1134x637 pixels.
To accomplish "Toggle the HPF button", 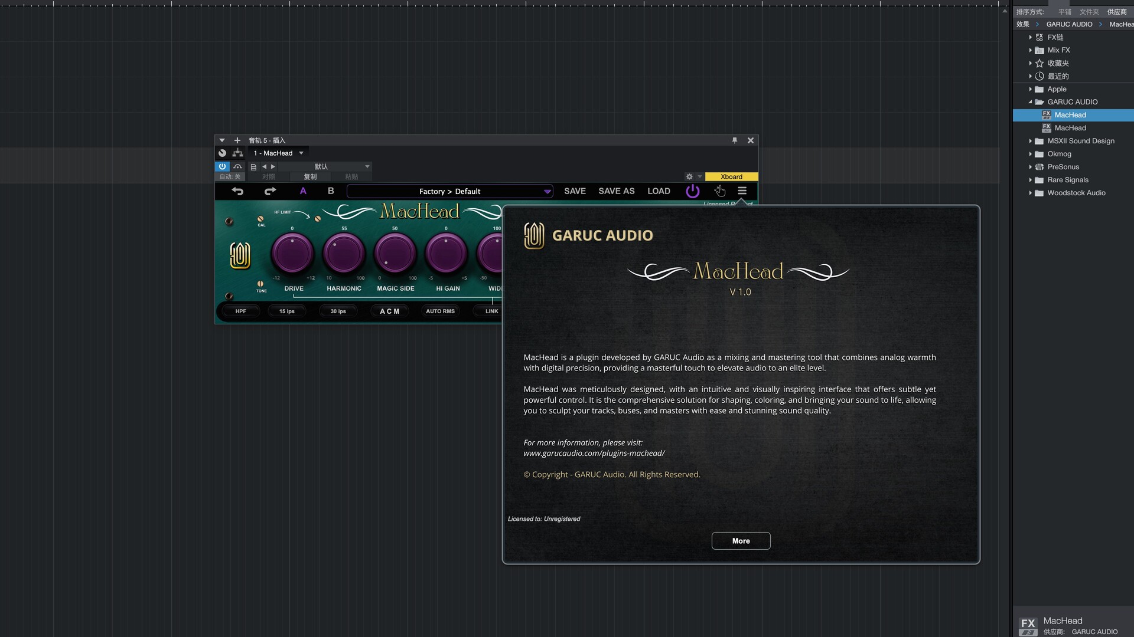I will pyautogui.click(x=241, y=311).
